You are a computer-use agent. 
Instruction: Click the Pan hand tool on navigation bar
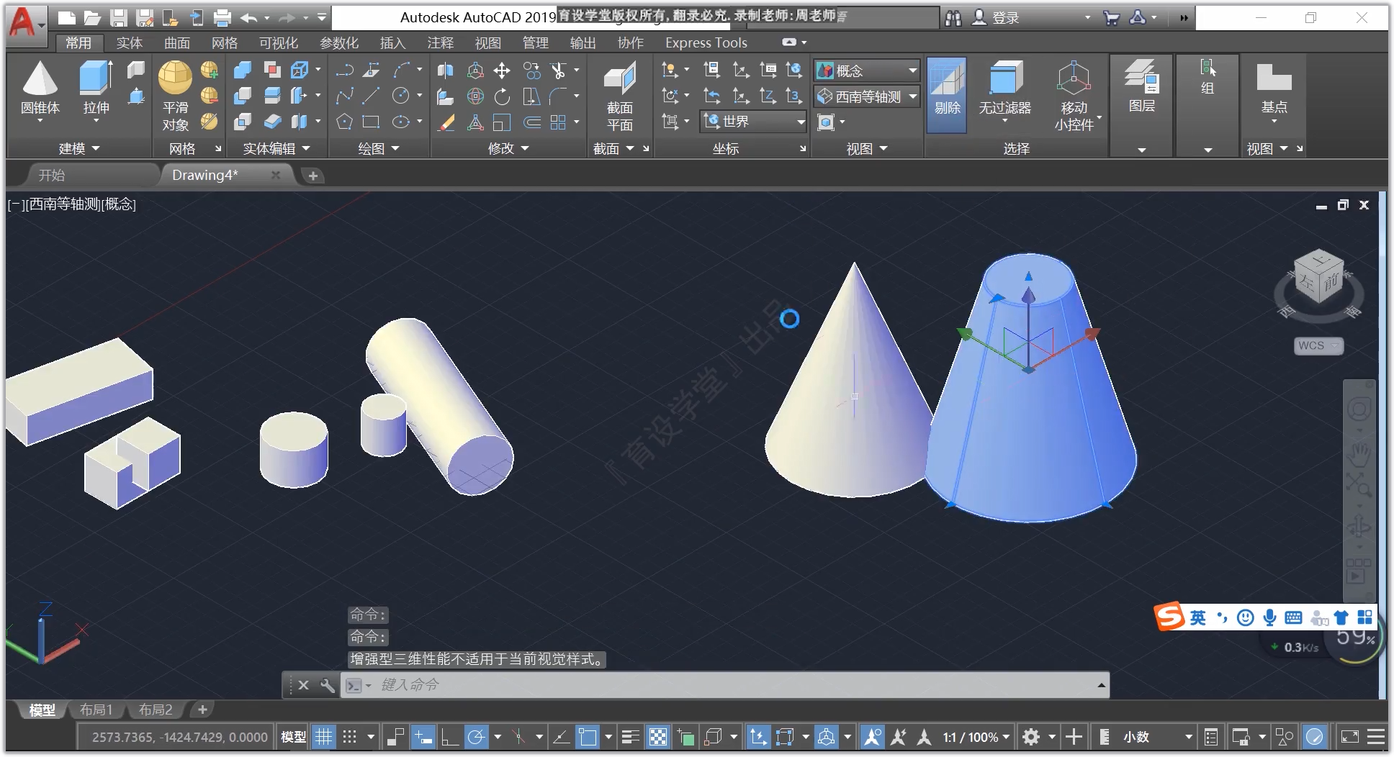click(x=1359, y=455)
